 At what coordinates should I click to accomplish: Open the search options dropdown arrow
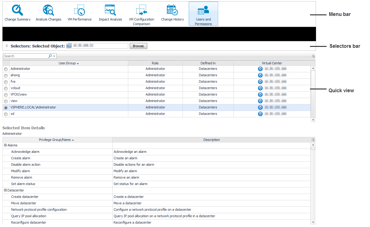pyautogui.click(x=54, y=56)
